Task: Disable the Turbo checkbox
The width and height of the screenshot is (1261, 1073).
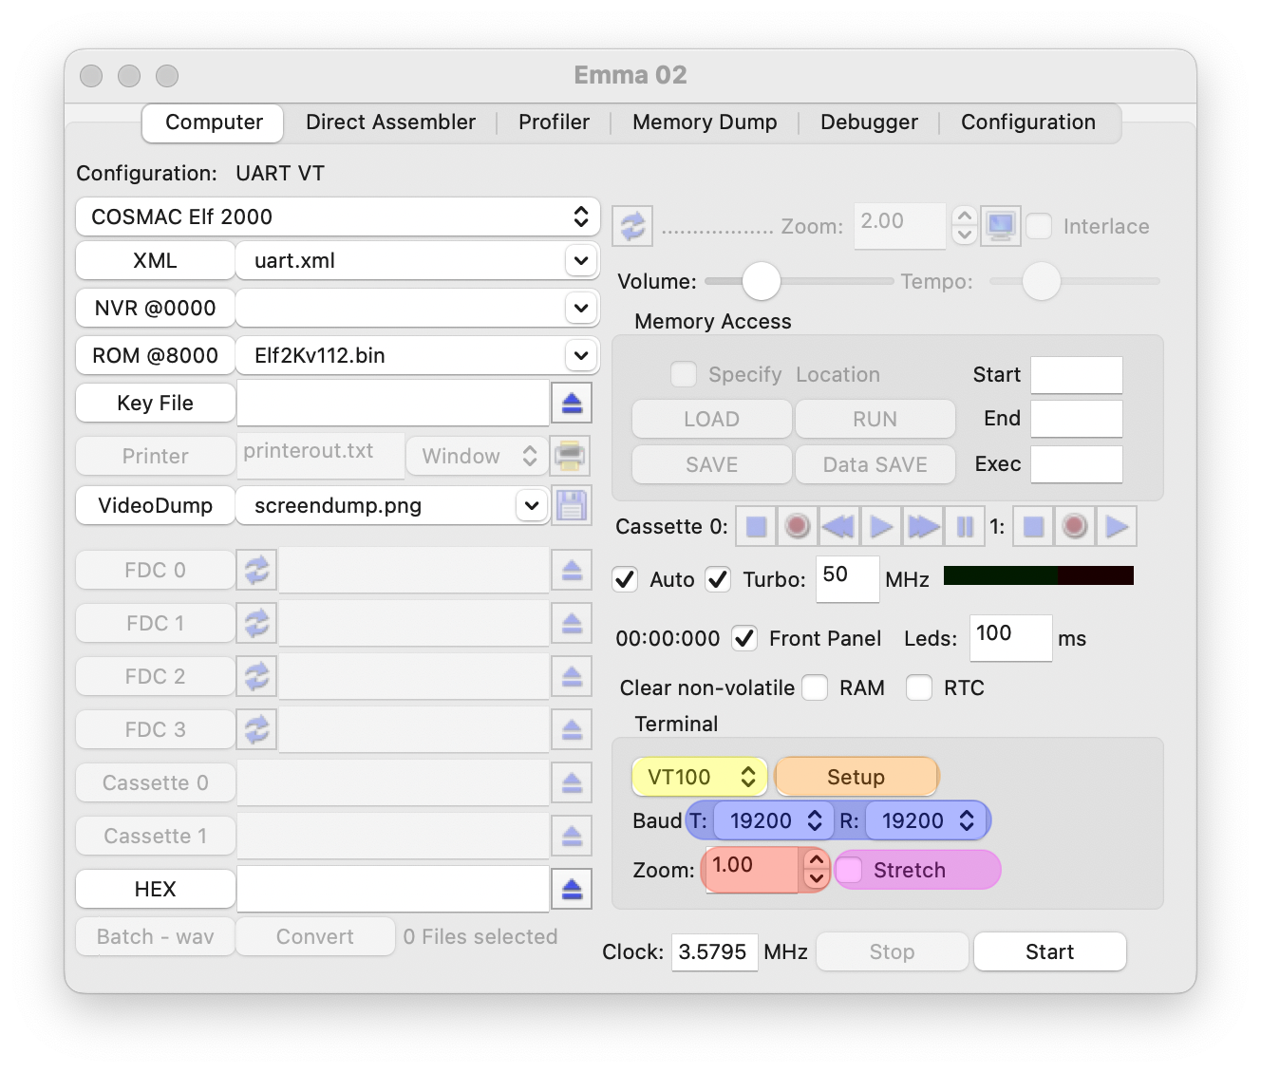Action: 718,579
